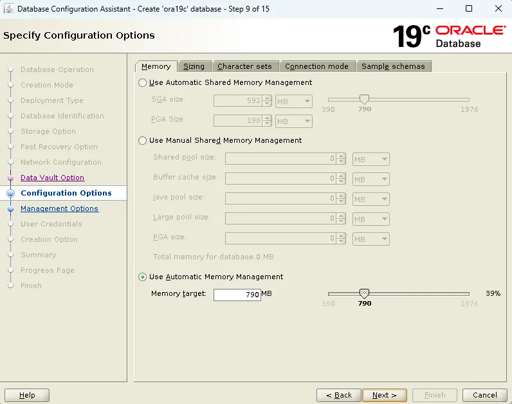Click the Java pool size field

tap(280, 199)
